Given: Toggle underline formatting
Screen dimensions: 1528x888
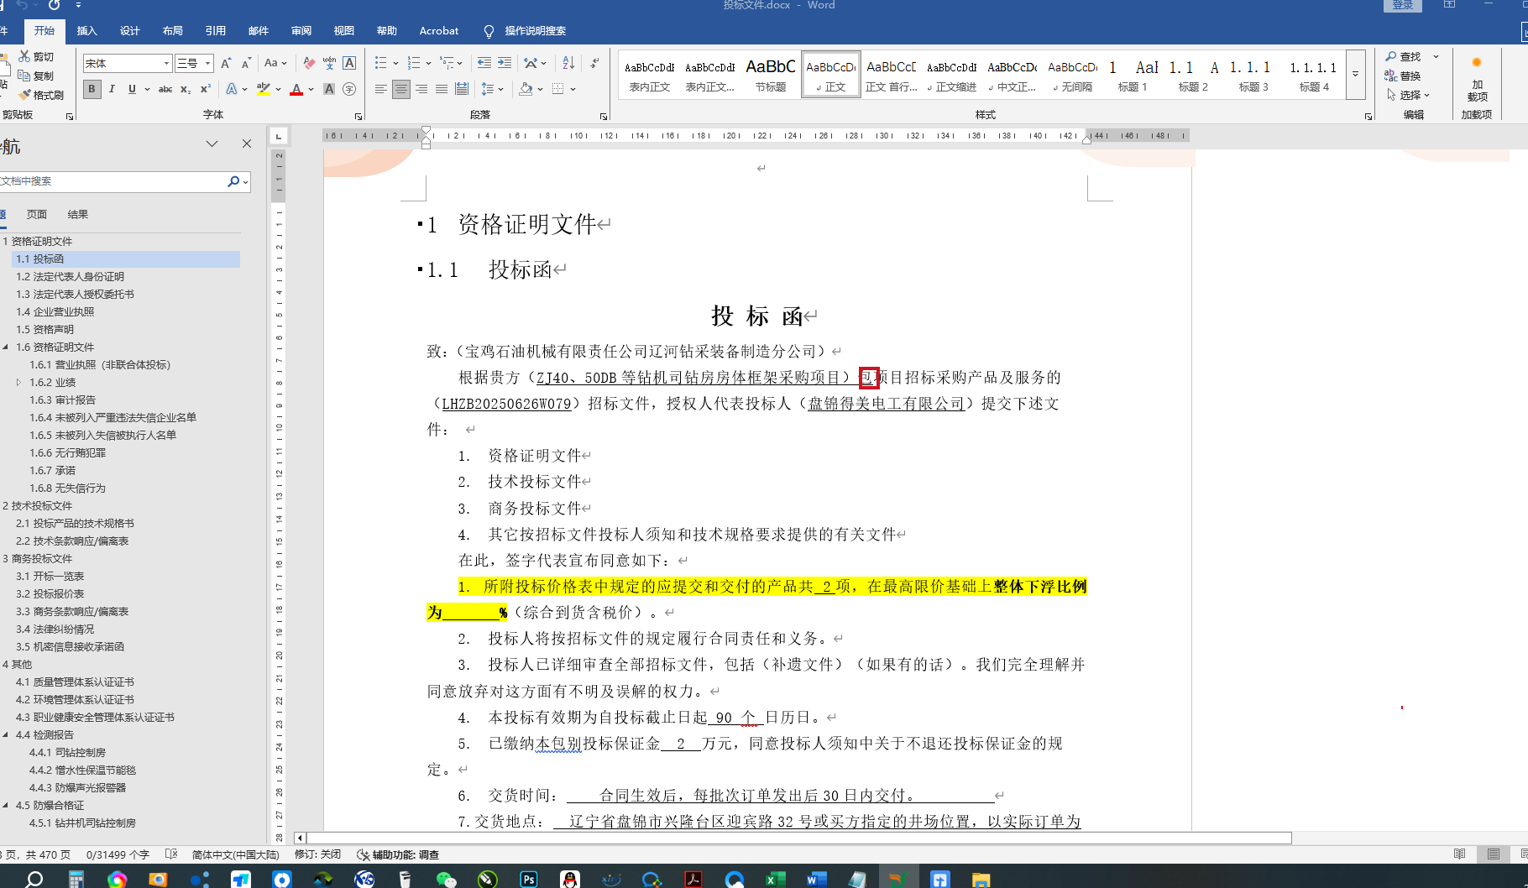Looking at the screenshot, I should pos(132,89).
